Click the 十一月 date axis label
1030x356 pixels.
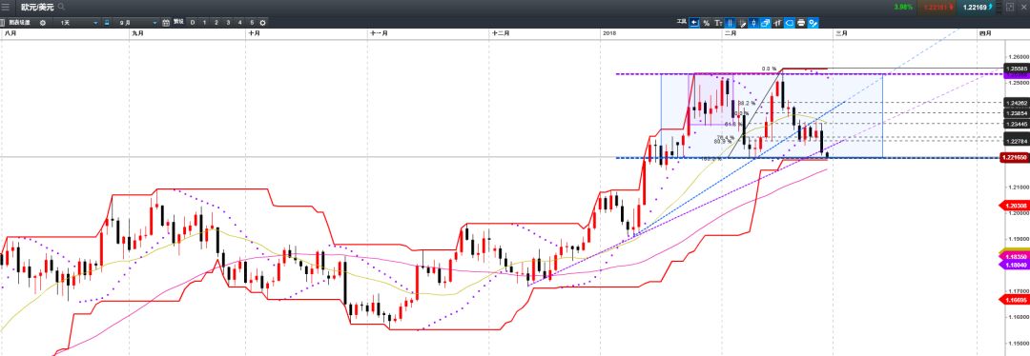[x=378, y=32]
